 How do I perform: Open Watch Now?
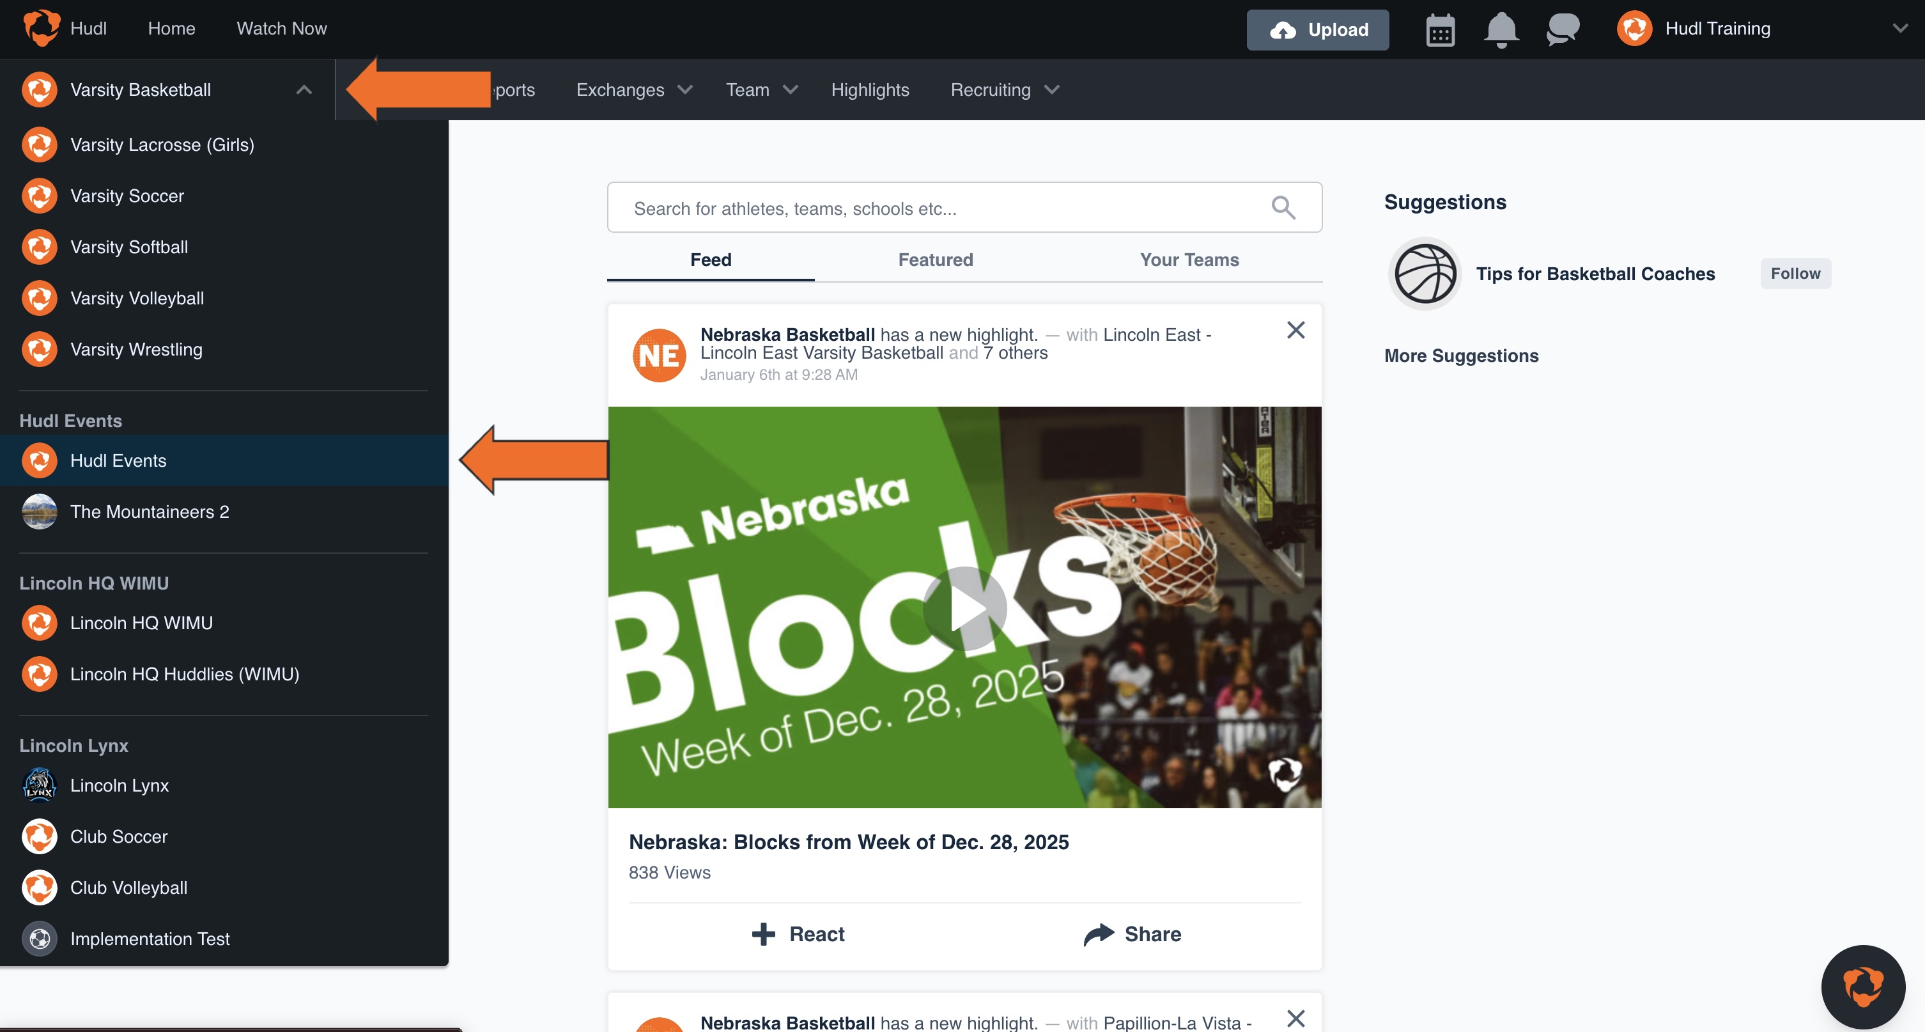282,28
